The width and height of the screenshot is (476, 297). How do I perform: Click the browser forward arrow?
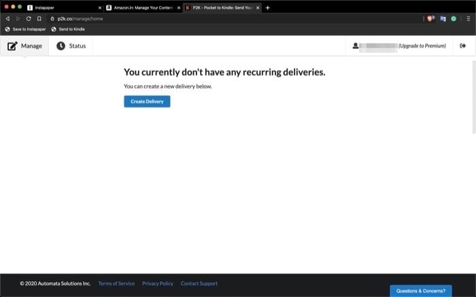18,19
